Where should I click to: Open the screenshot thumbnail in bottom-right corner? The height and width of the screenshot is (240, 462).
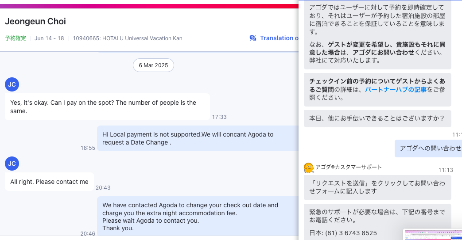432,235
